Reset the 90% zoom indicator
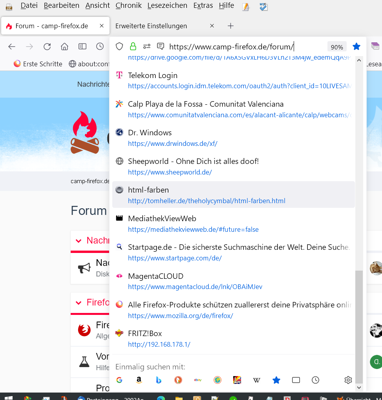 [x=337, y=47]
